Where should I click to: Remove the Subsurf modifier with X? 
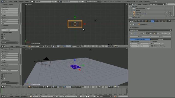click(x=170, y=33)
